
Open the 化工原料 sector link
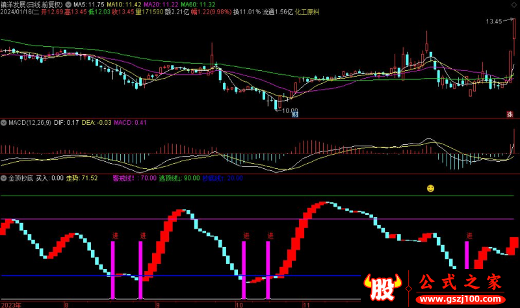[307, 12]
